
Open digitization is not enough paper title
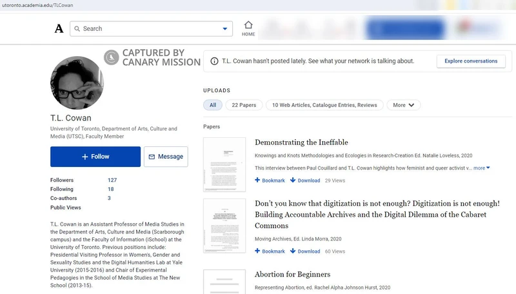(x=377, y=215)
